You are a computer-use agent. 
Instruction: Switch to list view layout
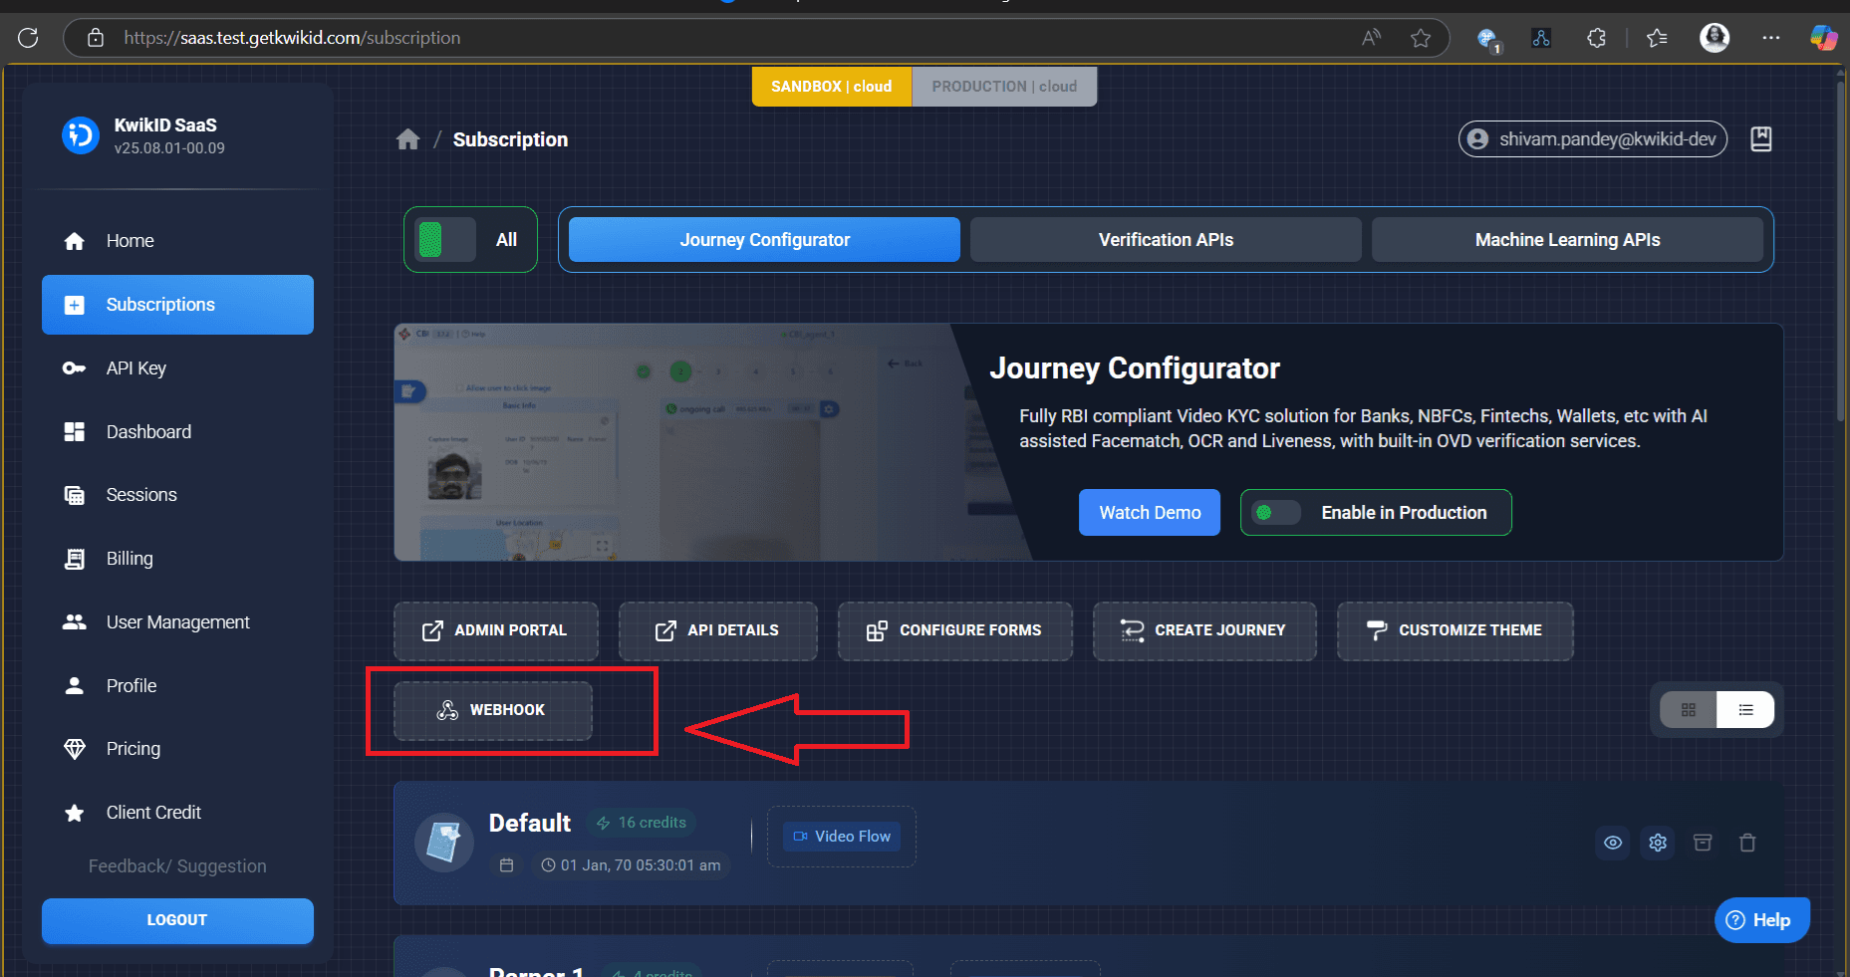point(1745,710)
